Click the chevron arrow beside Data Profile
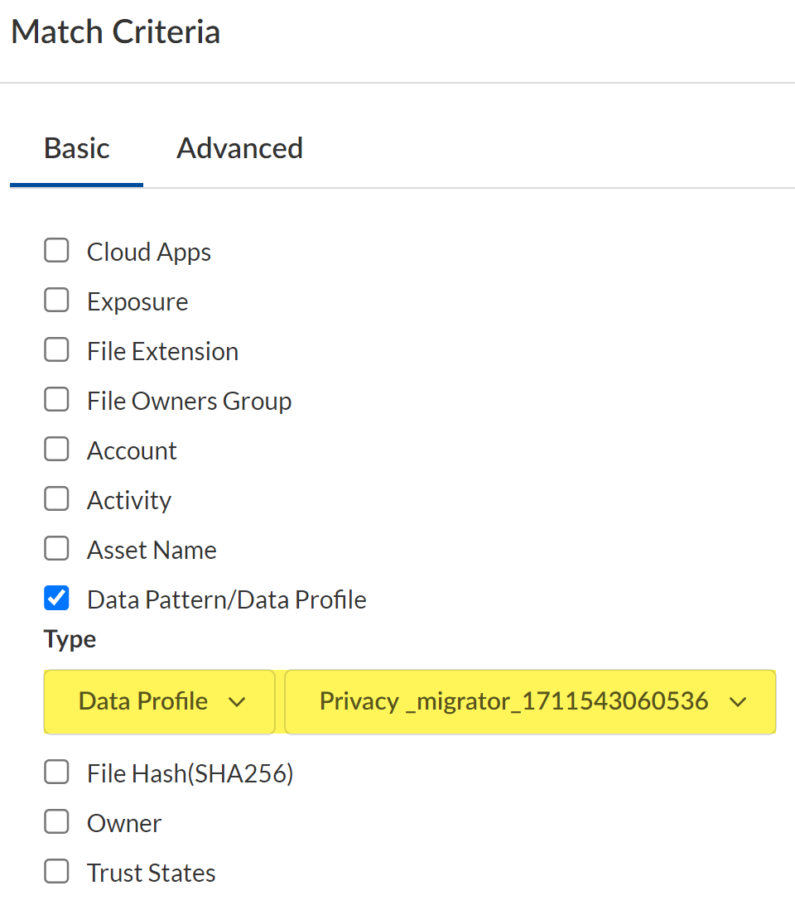 click(237, 702)
